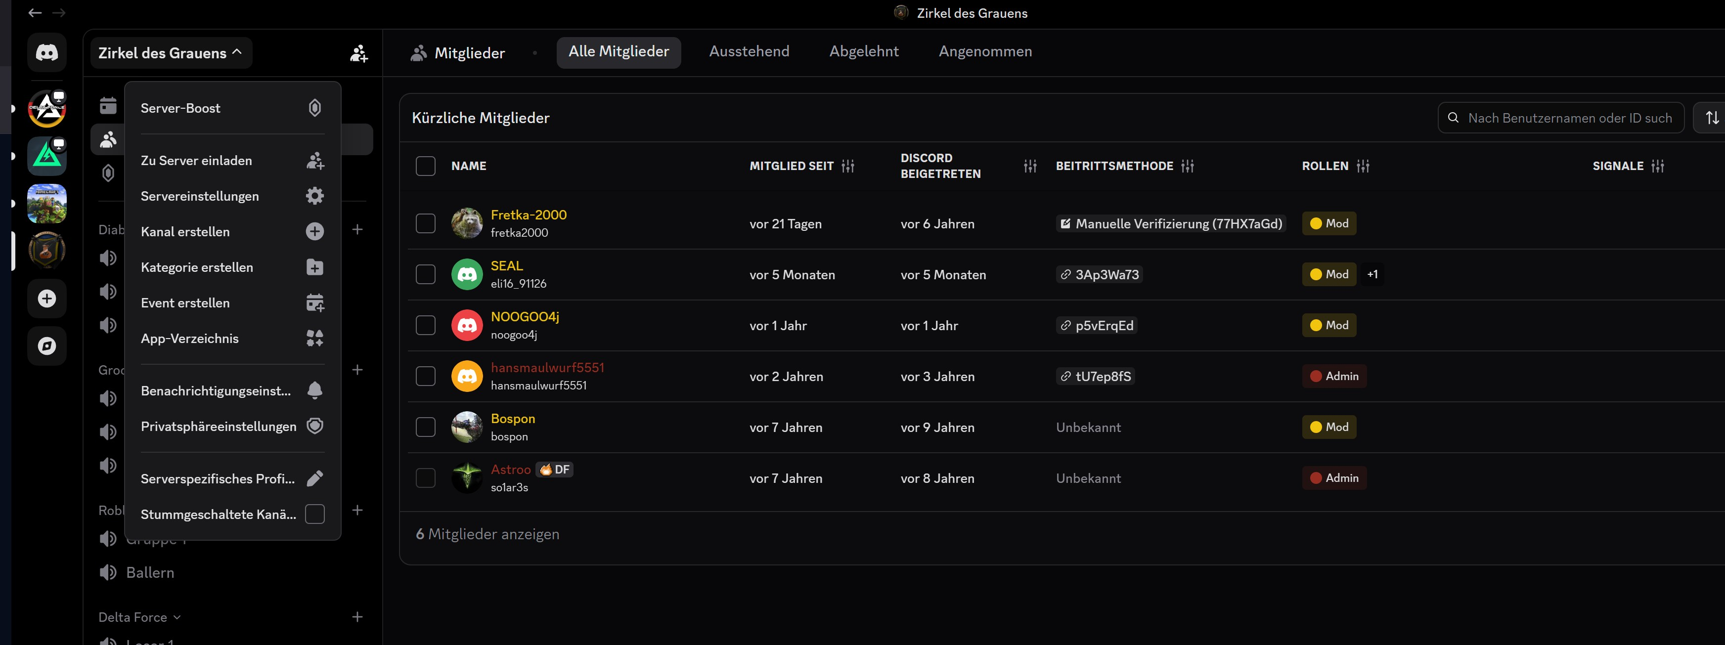Toggle the select-all members checkbox
This screenshot has height=645, width=1725.
pos(425,166)
